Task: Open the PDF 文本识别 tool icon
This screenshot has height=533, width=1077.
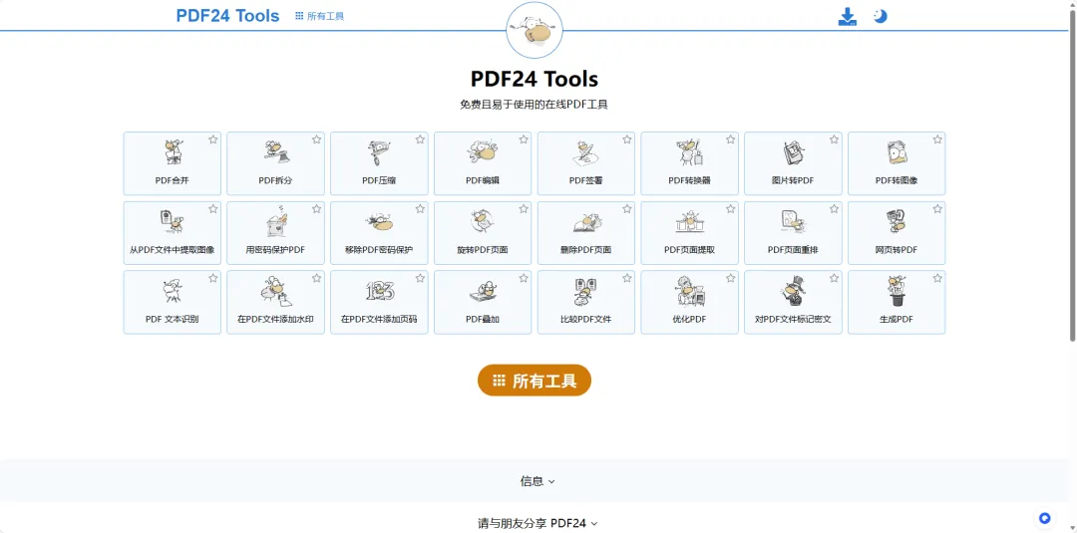Action: pyautogui.click(x=173, y=291)
